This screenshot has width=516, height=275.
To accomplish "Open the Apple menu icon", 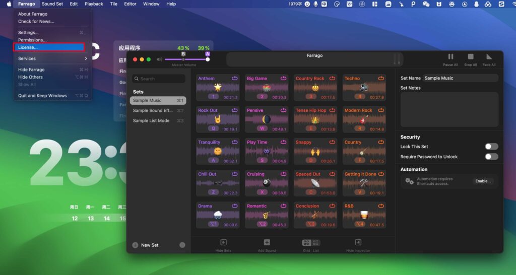I will point(9,4).
